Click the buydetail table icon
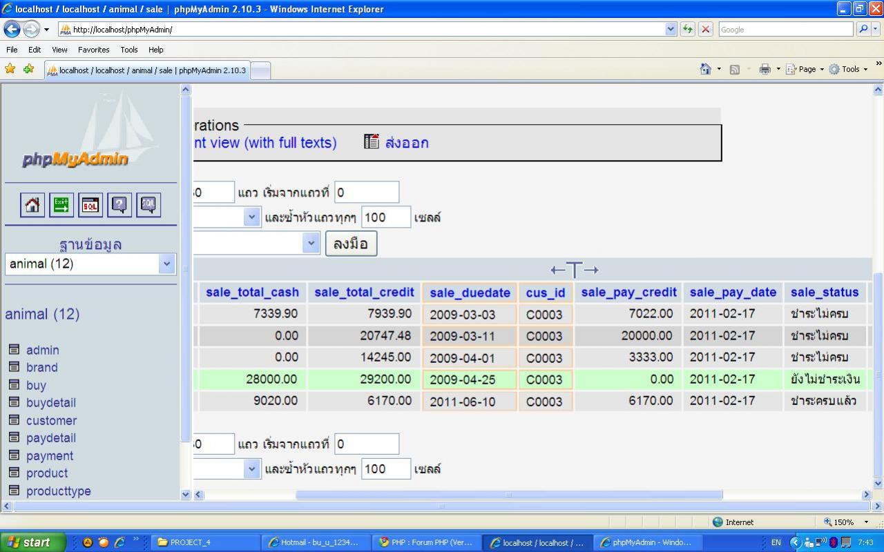 (x=14, y=402)
